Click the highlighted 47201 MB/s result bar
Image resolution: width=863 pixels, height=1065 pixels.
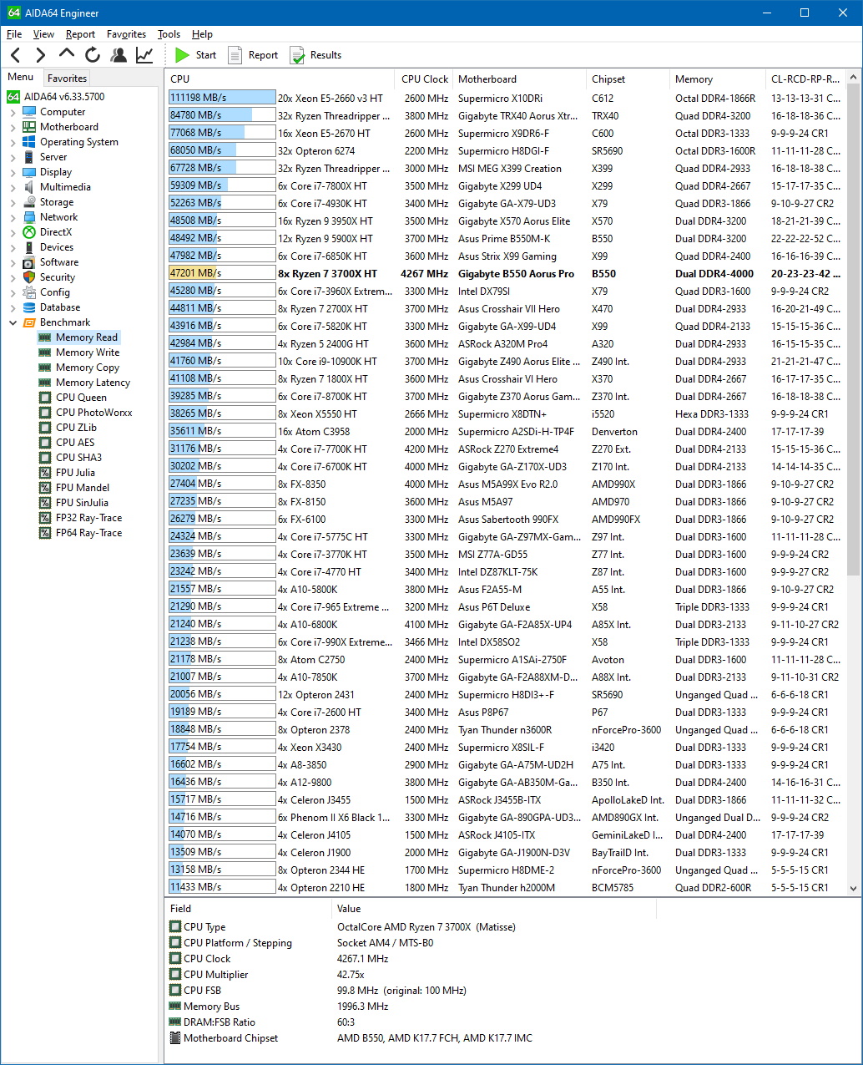221,274
